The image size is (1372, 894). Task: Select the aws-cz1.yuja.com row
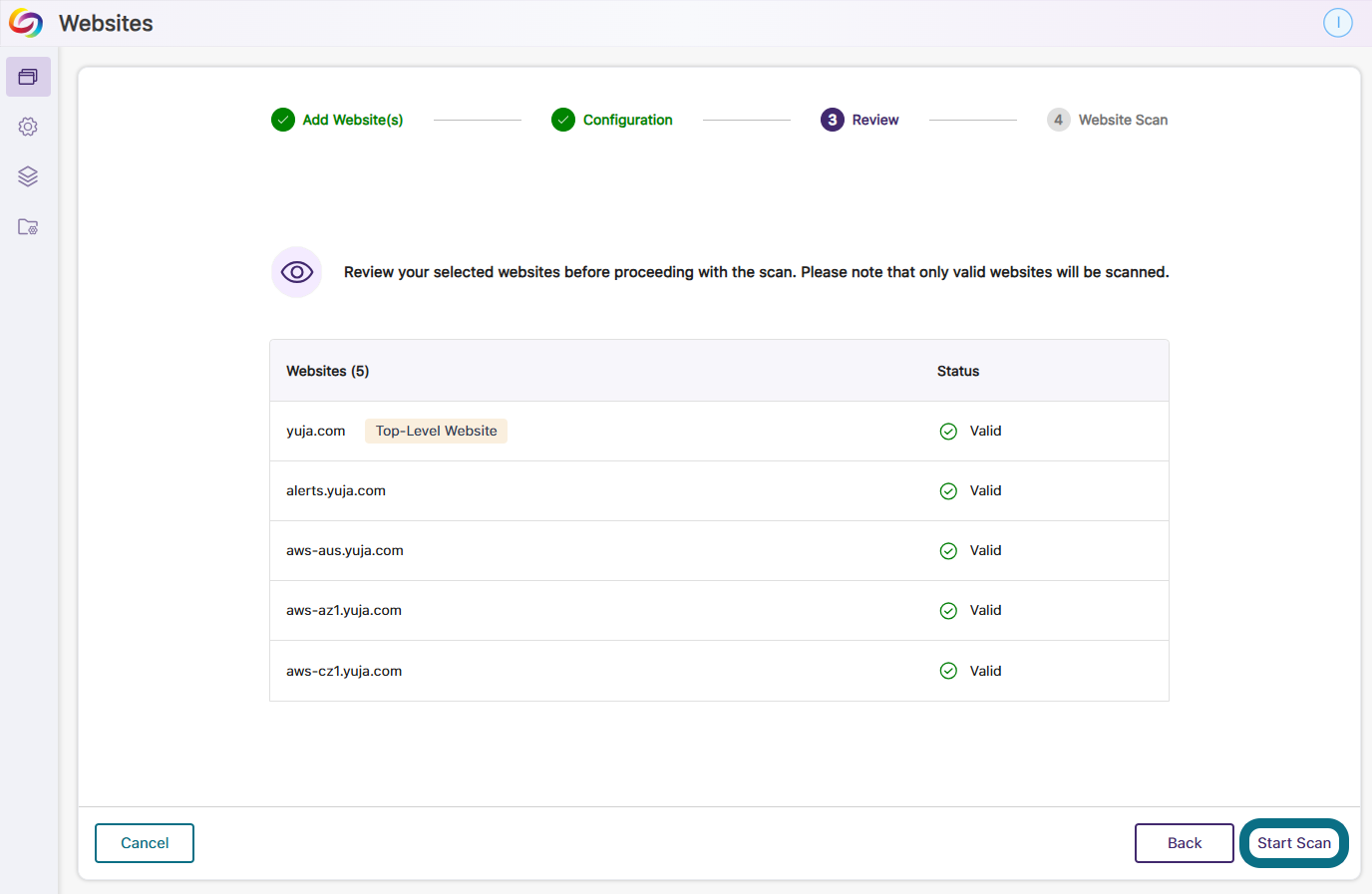click(x=719, y=671)
